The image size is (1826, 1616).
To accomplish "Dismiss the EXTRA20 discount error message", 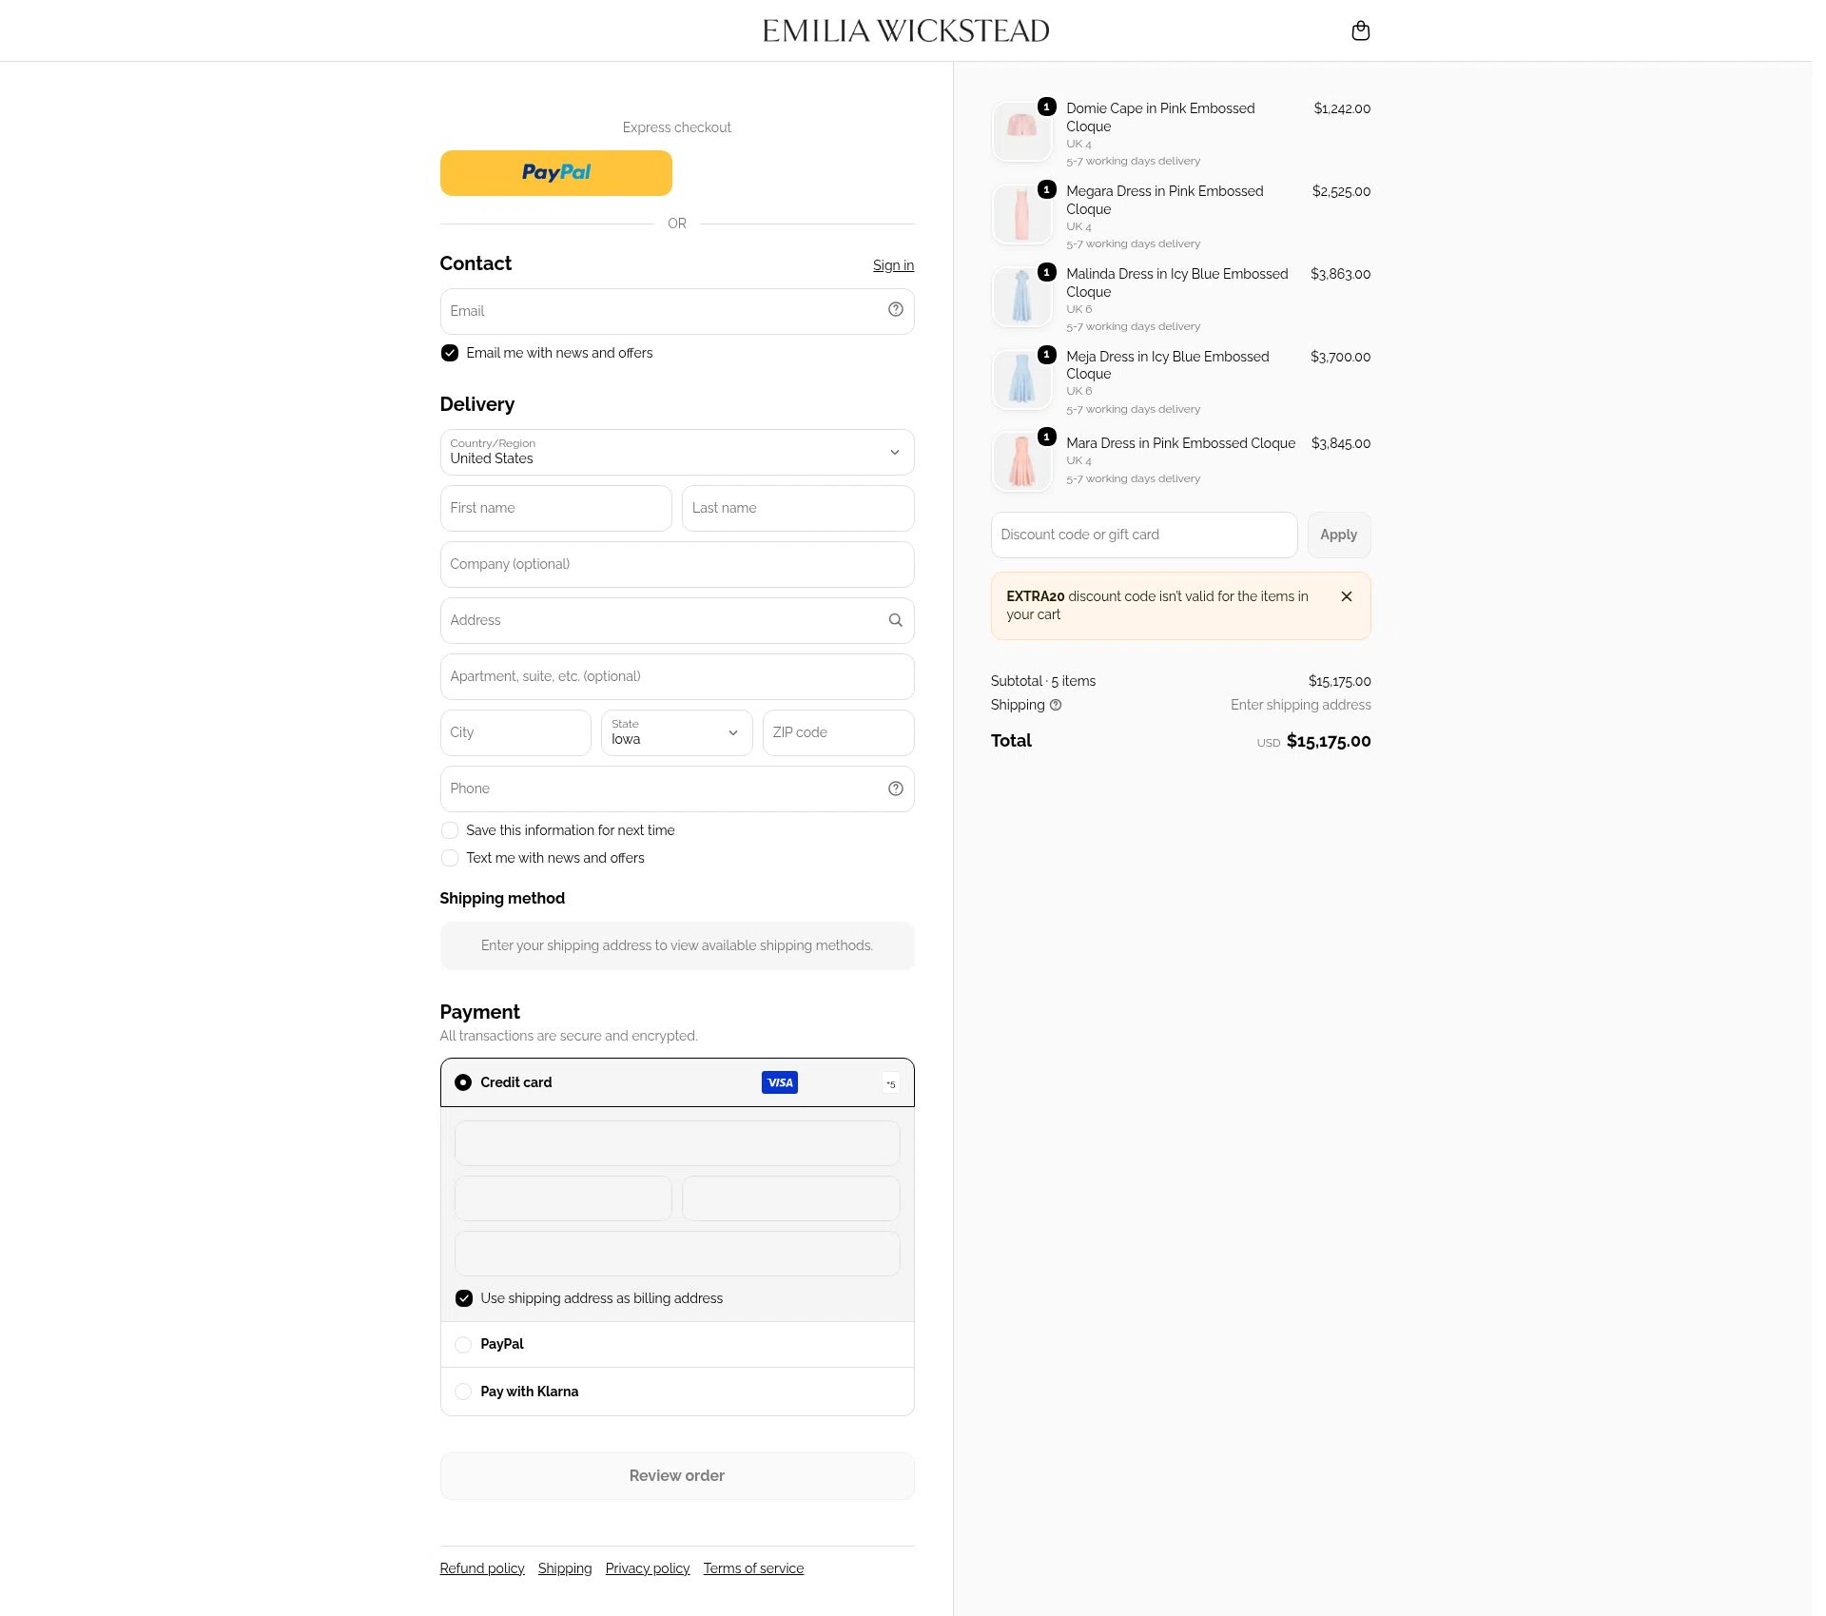I will (1347, 596).
